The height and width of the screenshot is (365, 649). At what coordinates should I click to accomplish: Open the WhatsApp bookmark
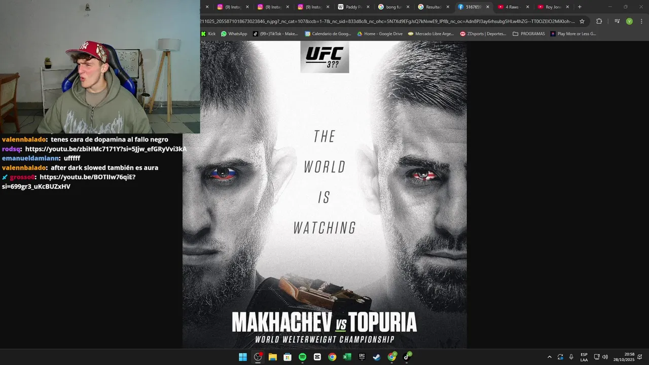coord(234,34)
